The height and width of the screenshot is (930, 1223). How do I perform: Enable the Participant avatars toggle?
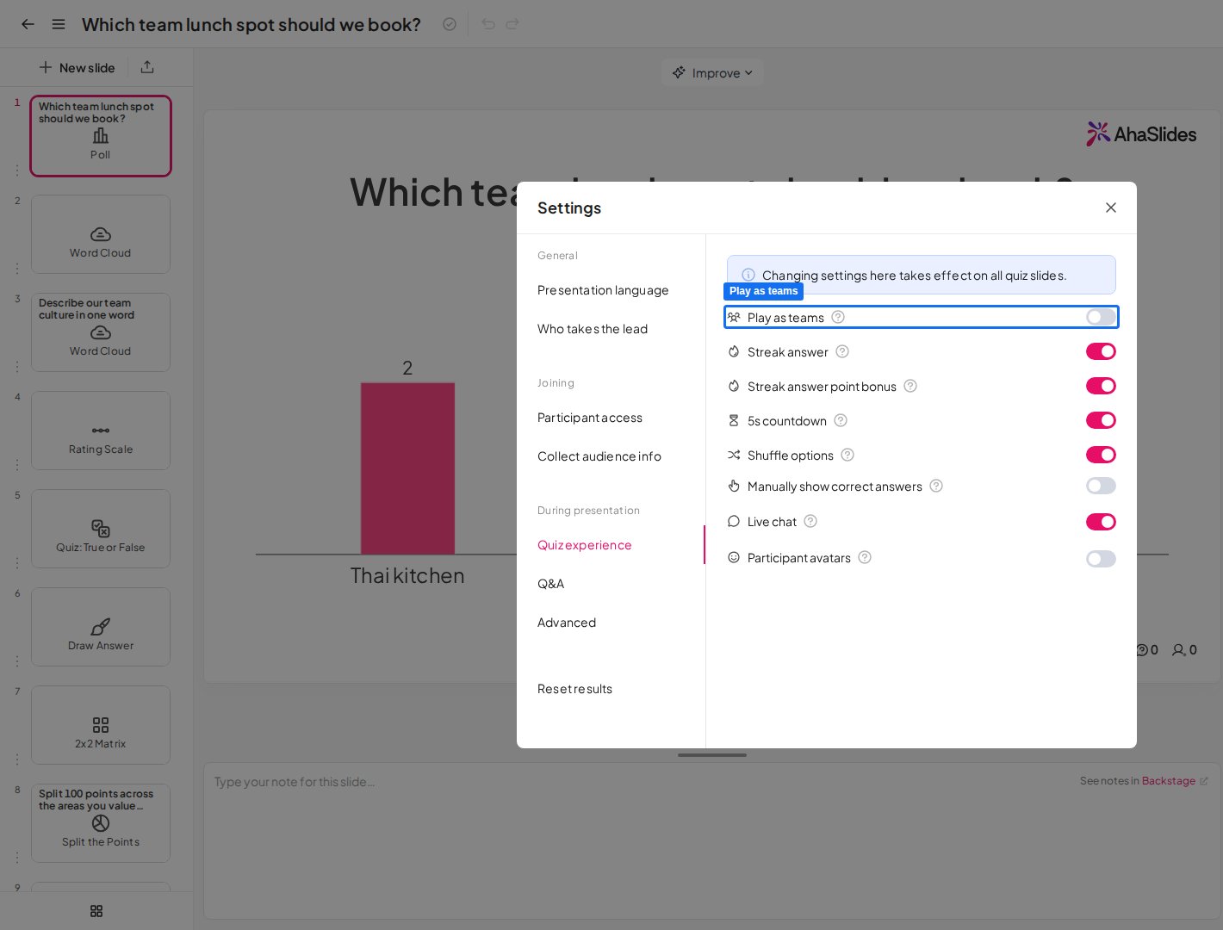coord(1101,559)
